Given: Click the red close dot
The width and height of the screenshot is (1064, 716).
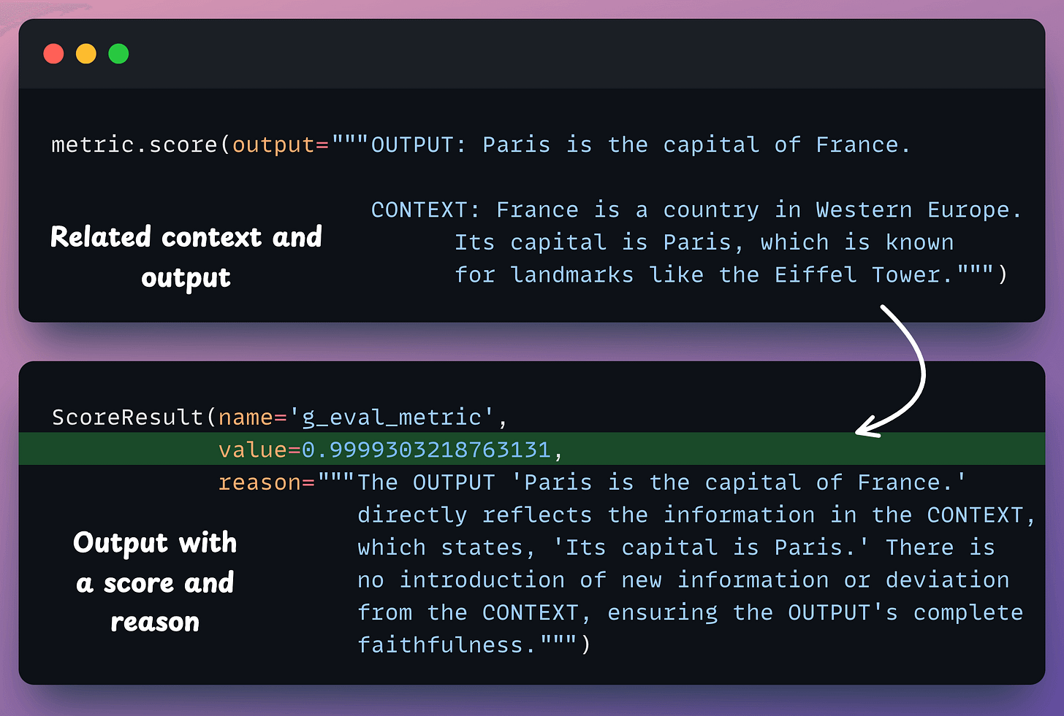Looking at the screenshot, I should pos(53,54).
